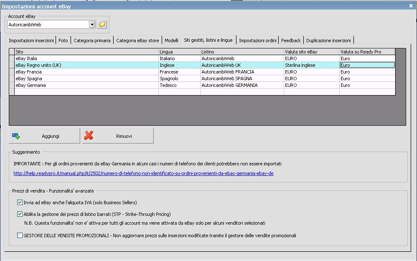
Task: Open the Duplicazione inserzioni tab
Action: pos(328,41)
